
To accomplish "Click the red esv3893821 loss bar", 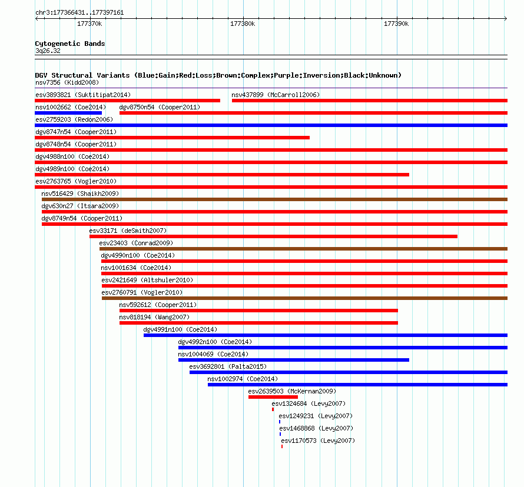I will pos(127,101).
